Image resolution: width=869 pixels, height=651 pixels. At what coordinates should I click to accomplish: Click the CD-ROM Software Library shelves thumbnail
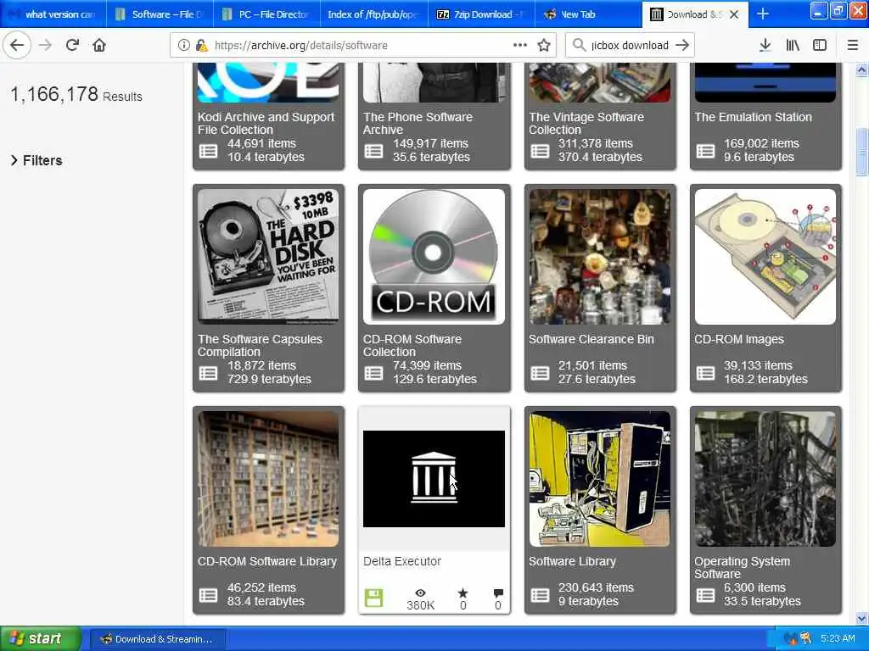tap(268, 479)
